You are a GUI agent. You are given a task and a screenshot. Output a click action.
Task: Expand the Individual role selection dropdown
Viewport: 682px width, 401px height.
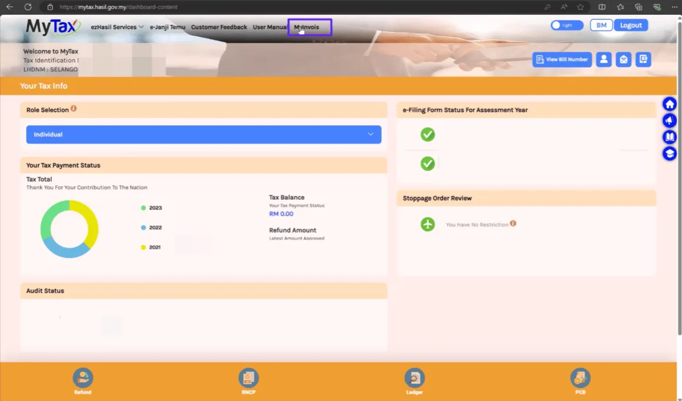coord(204,135)
